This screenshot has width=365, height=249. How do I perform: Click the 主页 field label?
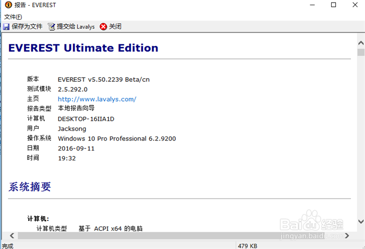point(33,98)
